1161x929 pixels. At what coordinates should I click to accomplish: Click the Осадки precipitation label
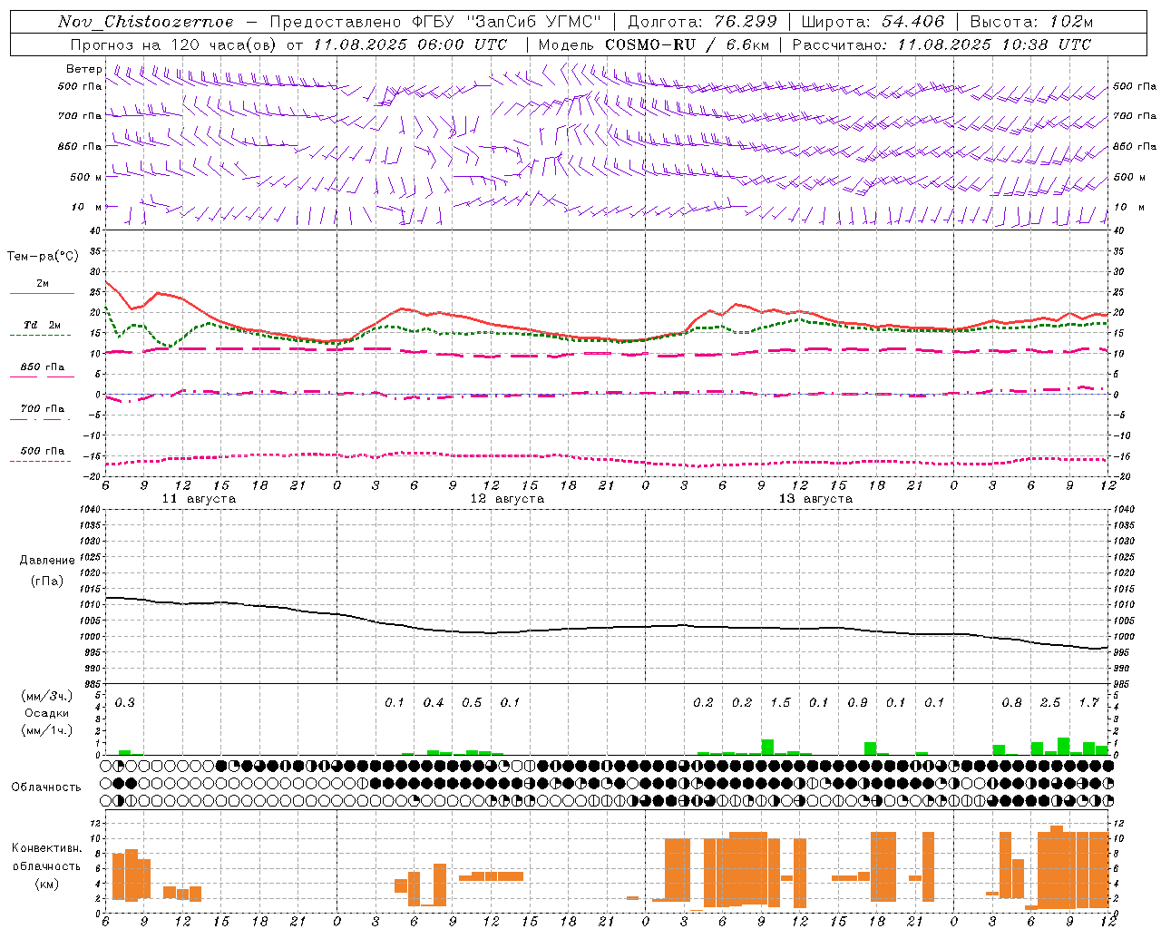[x=47, y=713]
